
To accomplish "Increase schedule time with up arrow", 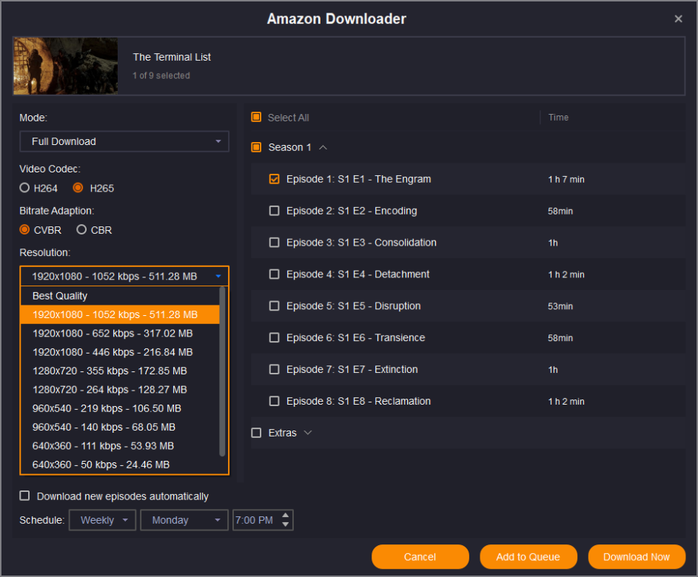I will click(x=286, y=515).
